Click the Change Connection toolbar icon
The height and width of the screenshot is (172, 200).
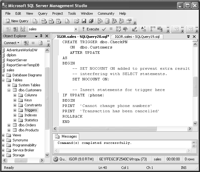point(23,29)
